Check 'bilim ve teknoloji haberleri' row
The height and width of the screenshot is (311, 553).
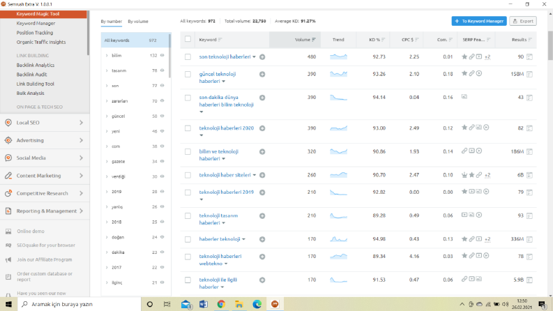point(188,151)
